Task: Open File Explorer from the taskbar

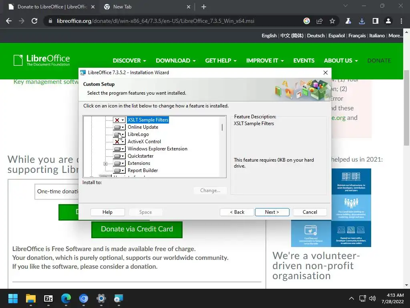Action: tap(30, 298)
